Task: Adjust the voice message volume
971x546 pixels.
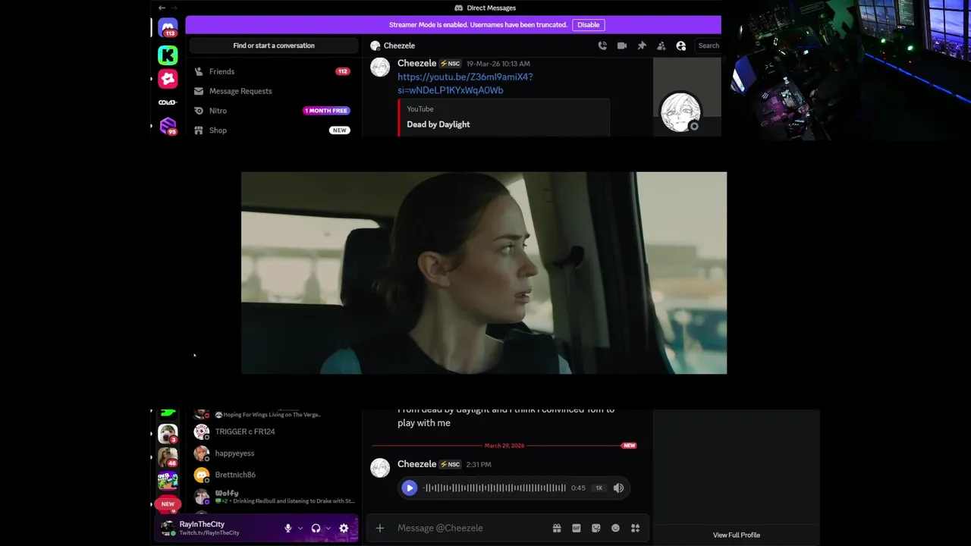Action: point(618,488)
